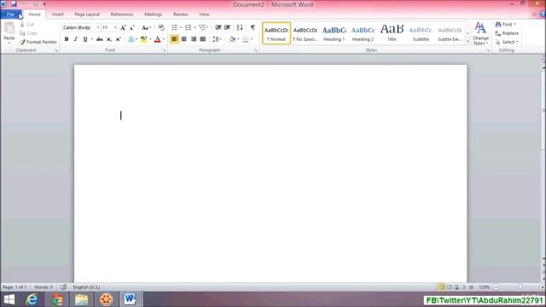Screen dimensions: 546x307
Task: Switch to the View tab
Action: [x=204, y=14]
